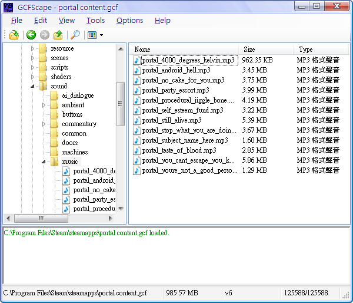
Task: Select the common folder icon
Action: tap(54, 133)
